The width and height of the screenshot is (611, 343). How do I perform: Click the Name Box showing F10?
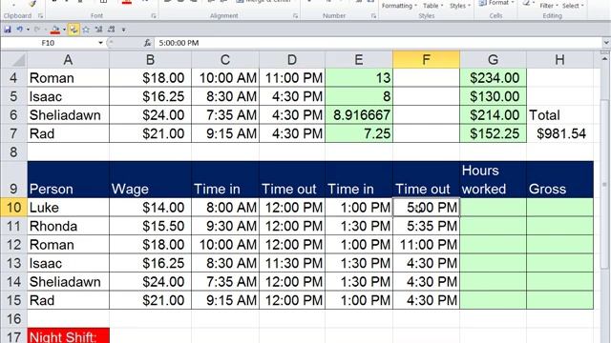point(48,43)
